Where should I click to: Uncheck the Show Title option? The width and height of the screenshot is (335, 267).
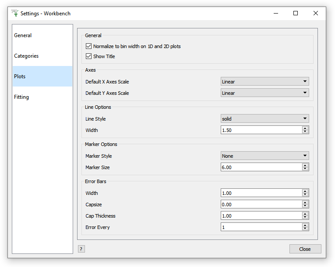(x=88, y=56)
